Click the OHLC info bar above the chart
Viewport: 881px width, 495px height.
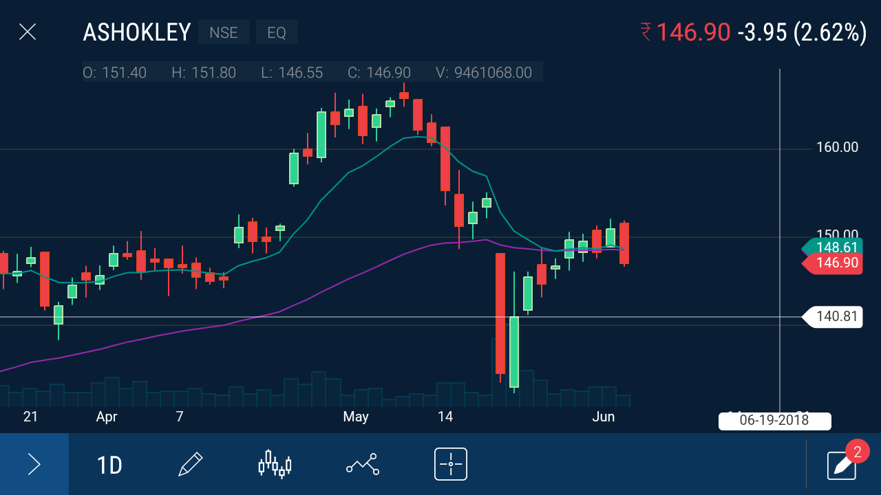310,72
